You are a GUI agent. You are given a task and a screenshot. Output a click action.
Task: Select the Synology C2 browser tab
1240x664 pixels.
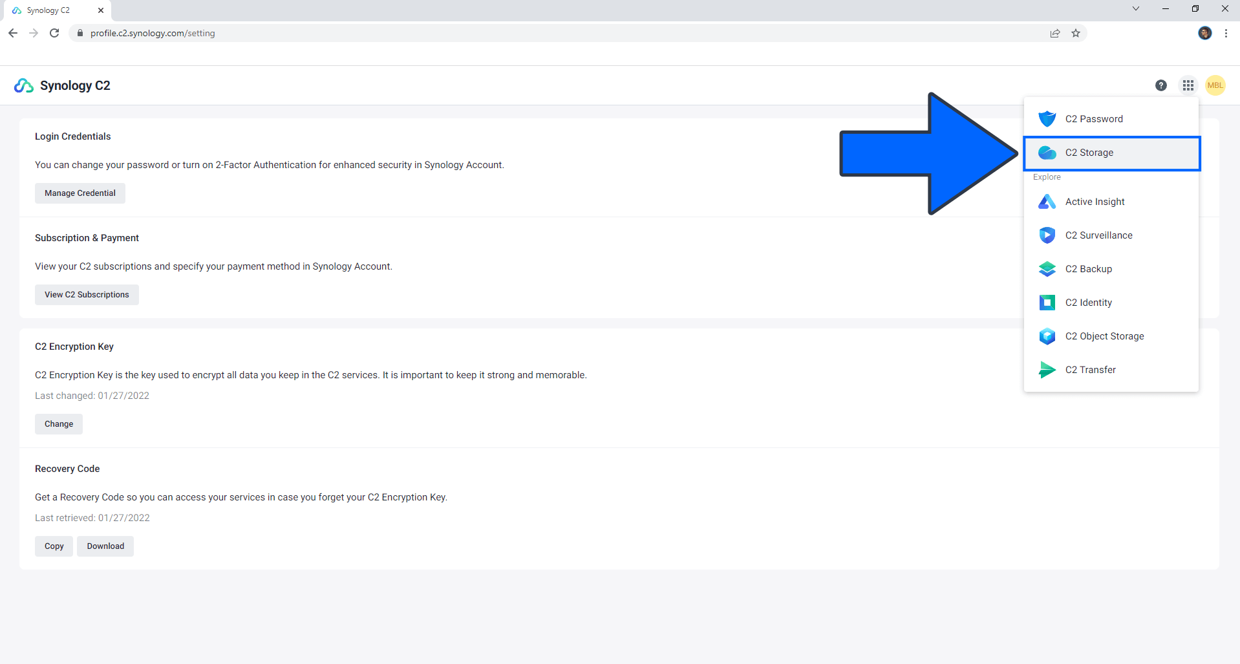[x=57, y=10]
